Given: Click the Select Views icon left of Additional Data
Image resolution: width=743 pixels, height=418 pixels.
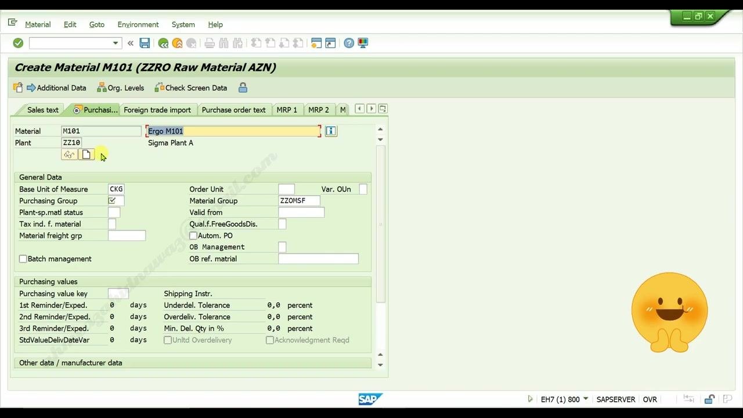Looking at the screenshot, I should click(x=18, y=88).
